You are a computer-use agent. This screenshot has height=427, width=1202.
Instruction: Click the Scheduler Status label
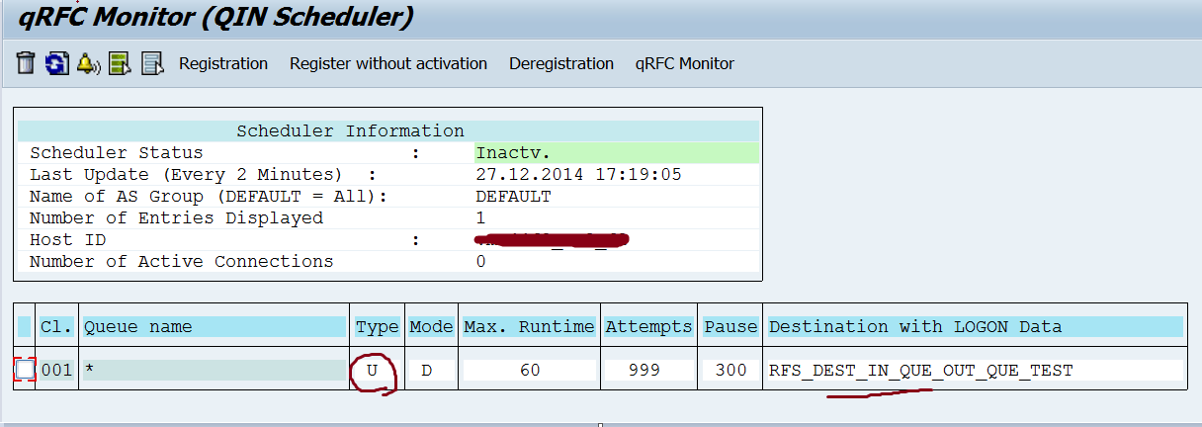[116, 152]
